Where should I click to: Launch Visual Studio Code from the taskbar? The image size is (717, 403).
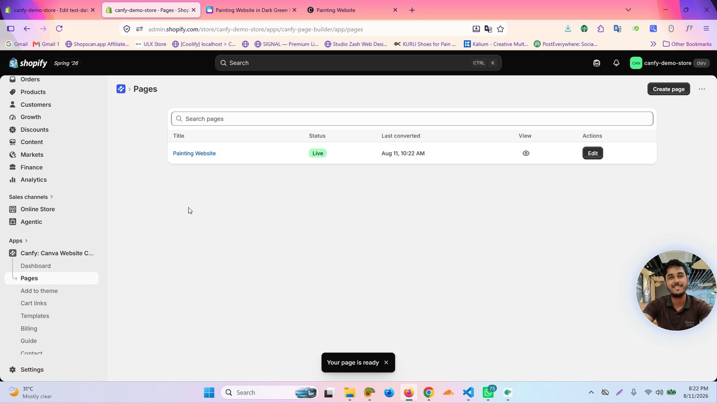(468, 393)
